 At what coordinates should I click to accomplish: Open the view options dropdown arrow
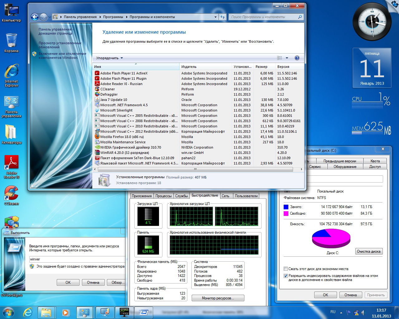coord(287,58)
